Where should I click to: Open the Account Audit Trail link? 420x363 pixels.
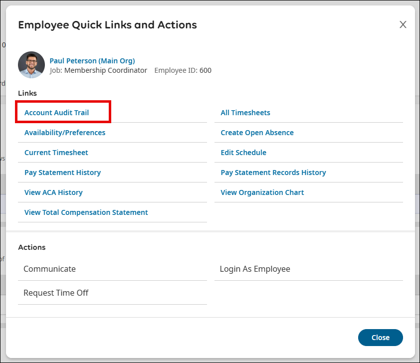coord(57,113)
